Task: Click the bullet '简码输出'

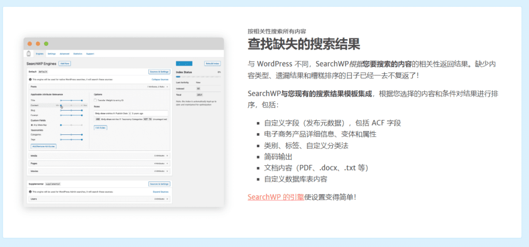Action: [278, 157]
